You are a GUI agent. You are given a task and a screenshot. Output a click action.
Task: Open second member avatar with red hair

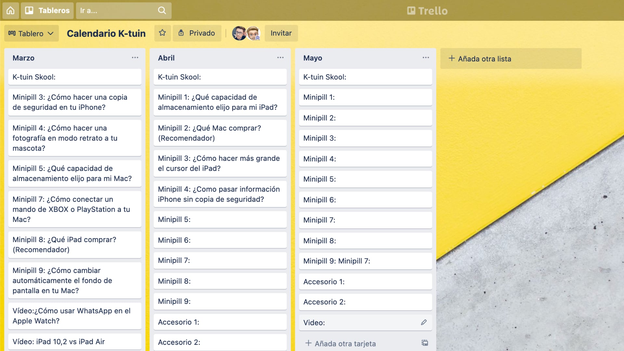(x=253, y=33)
